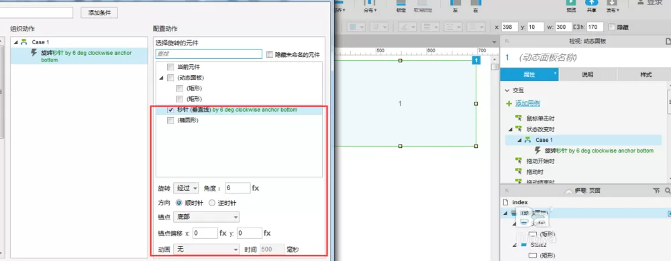The width and height of the screenshot is (671, 261).
Task: Switch to the 属性 tab
Action: (x=529, y=75)
